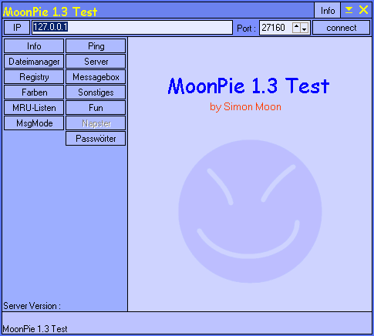
Task: Open the Registry section
Action: [34, 77]
